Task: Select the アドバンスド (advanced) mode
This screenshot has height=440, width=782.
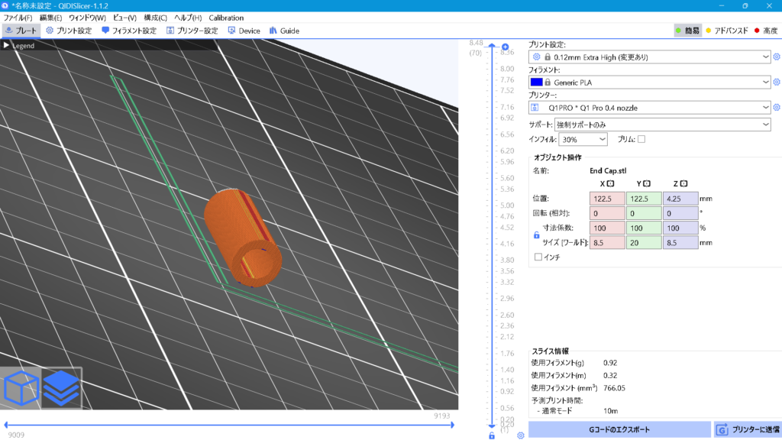Action: pyautogui.click(x=725, y=31)
